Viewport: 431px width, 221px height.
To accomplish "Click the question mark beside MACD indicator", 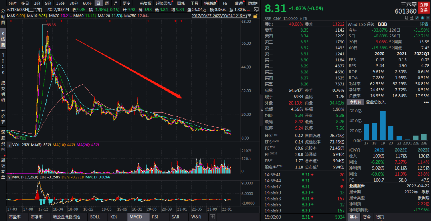I will pos(9,177).
